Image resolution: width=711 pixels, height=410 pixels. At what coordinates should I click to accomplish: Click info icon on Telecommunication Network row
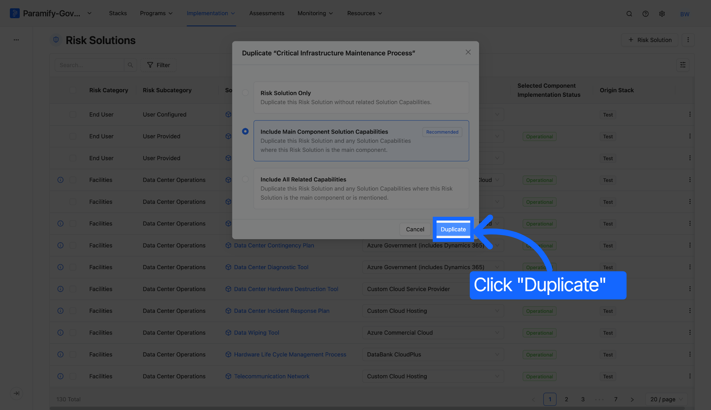coord(60,376)
